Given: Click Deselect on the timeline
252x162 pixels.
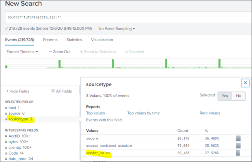Looking at the screenshot, I should click(135, 52).
